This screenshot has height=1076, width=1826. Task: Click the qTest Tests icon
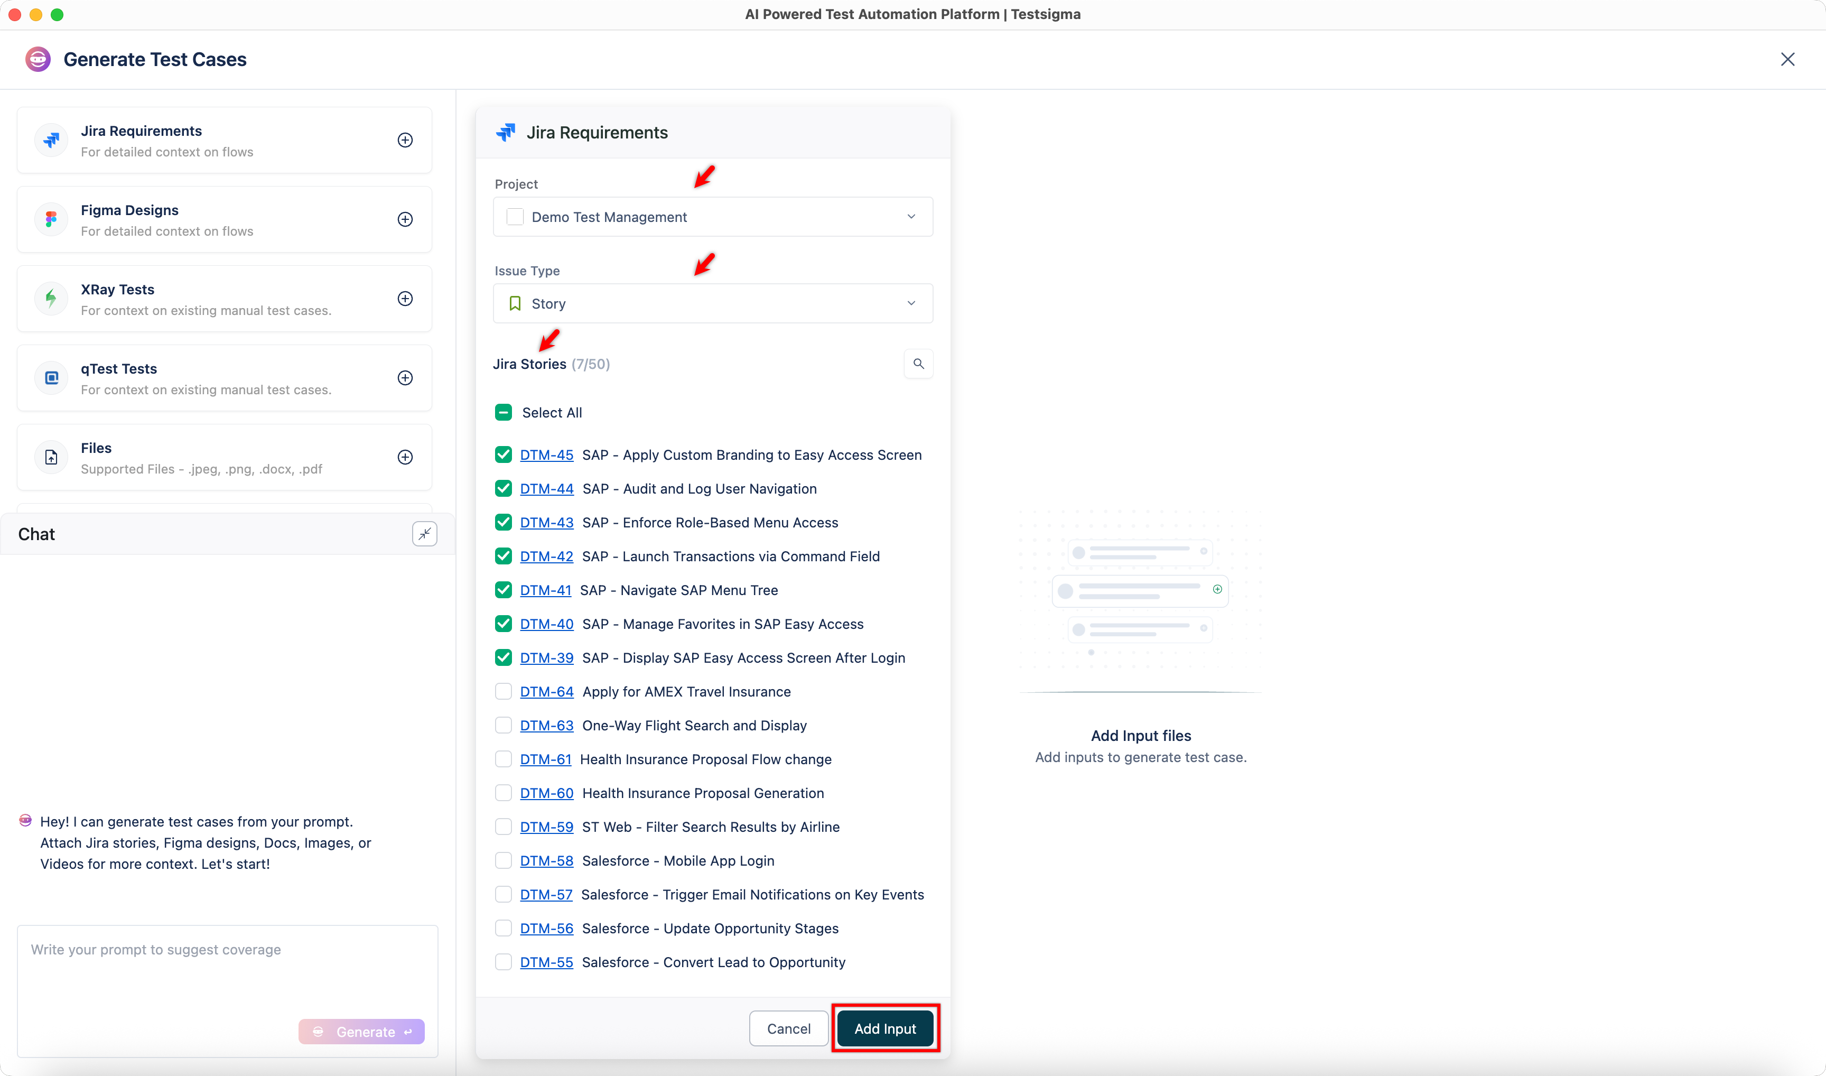pyautogui.click(x=51, y=378)
